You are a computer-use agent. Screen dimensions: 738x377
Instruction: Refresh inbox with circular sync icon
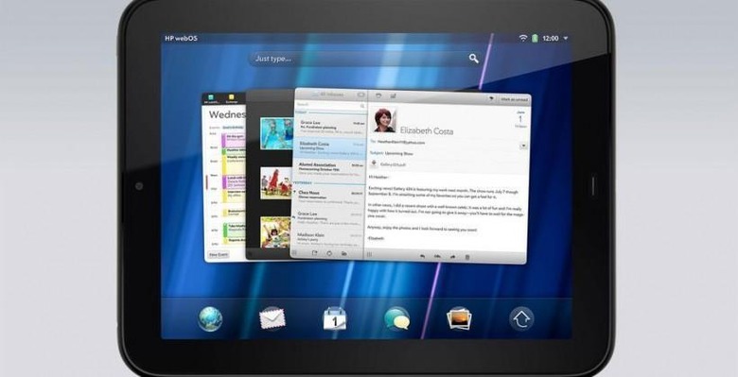point(329,253)
